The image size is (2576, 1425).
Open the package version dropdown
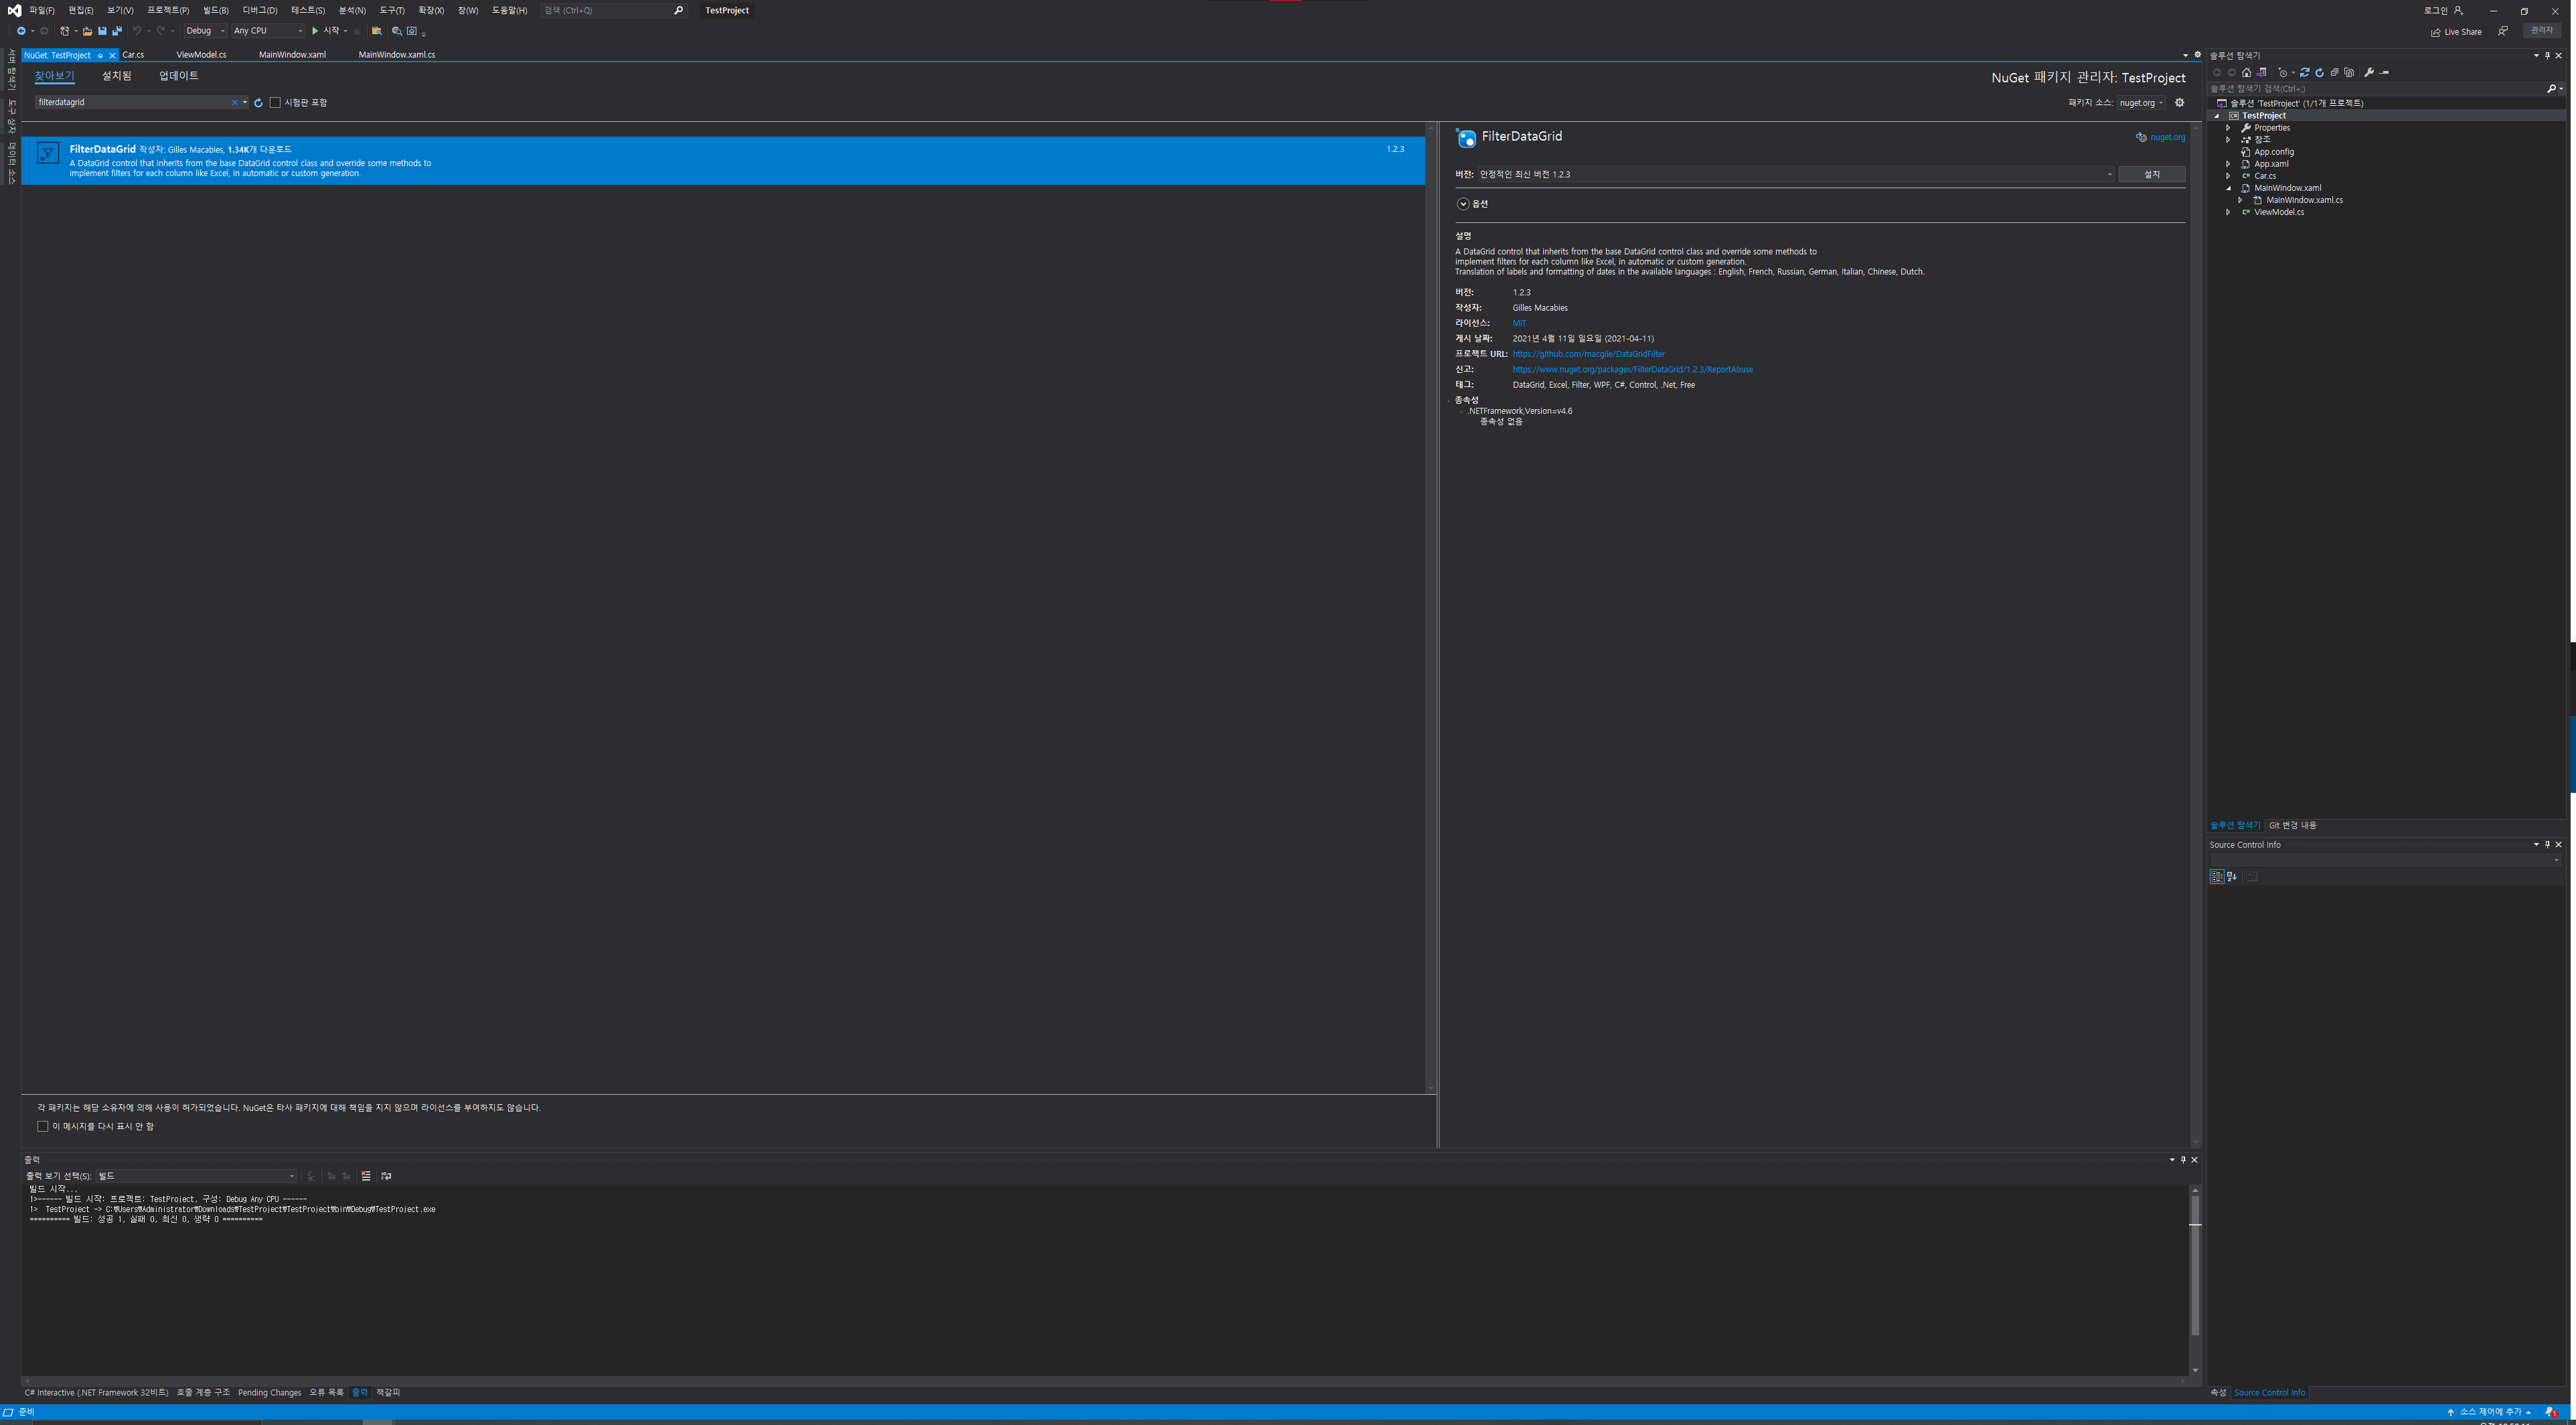pyautogui.click(x=1796, y=174)
